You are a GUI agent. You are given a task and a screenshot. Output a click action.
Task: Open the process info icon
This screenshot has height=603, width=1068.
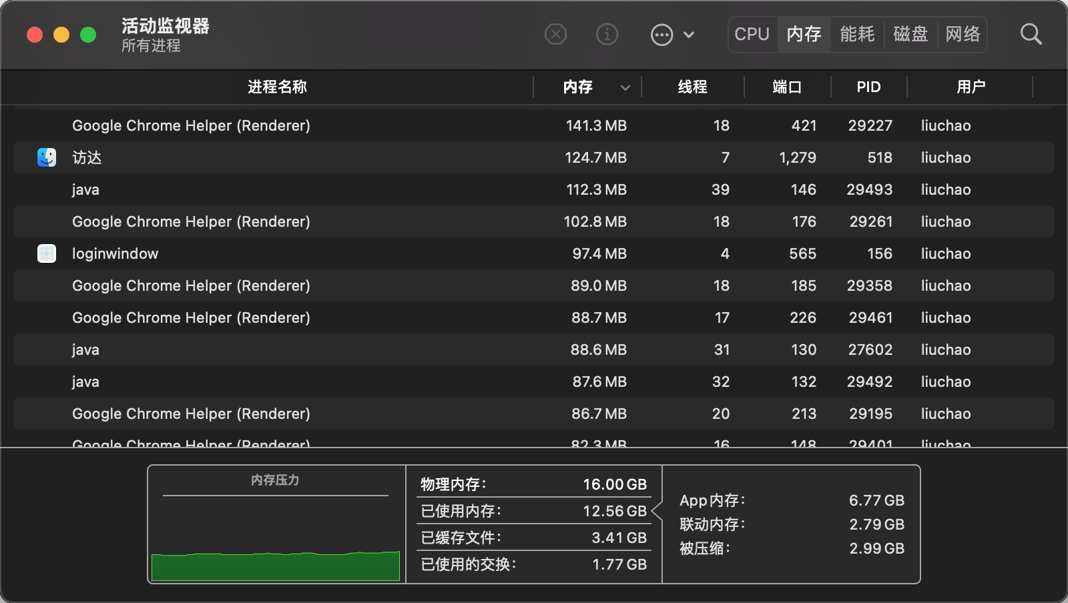pyautogui.click(x=607, y=34)
